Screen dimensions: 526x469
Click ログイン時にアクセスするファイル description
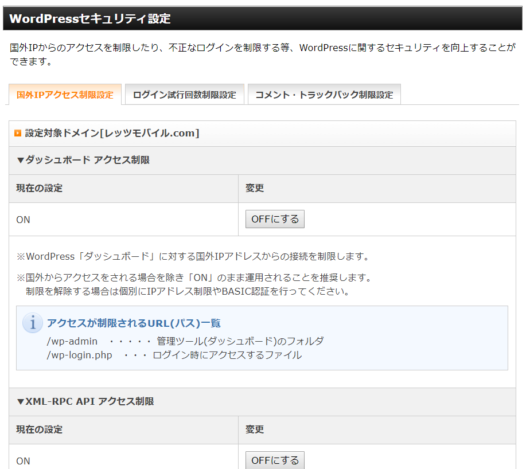pyautogui.click(x=227, y=355)
